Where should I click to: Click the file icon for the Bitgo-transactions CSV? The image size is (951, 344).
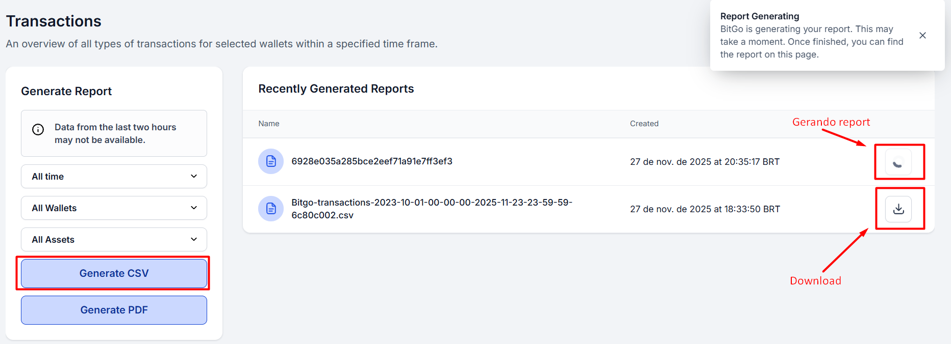tap(271, 209)
